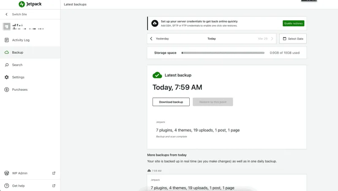
Task: Click the next-day right chevron
Action: point(272,39)
